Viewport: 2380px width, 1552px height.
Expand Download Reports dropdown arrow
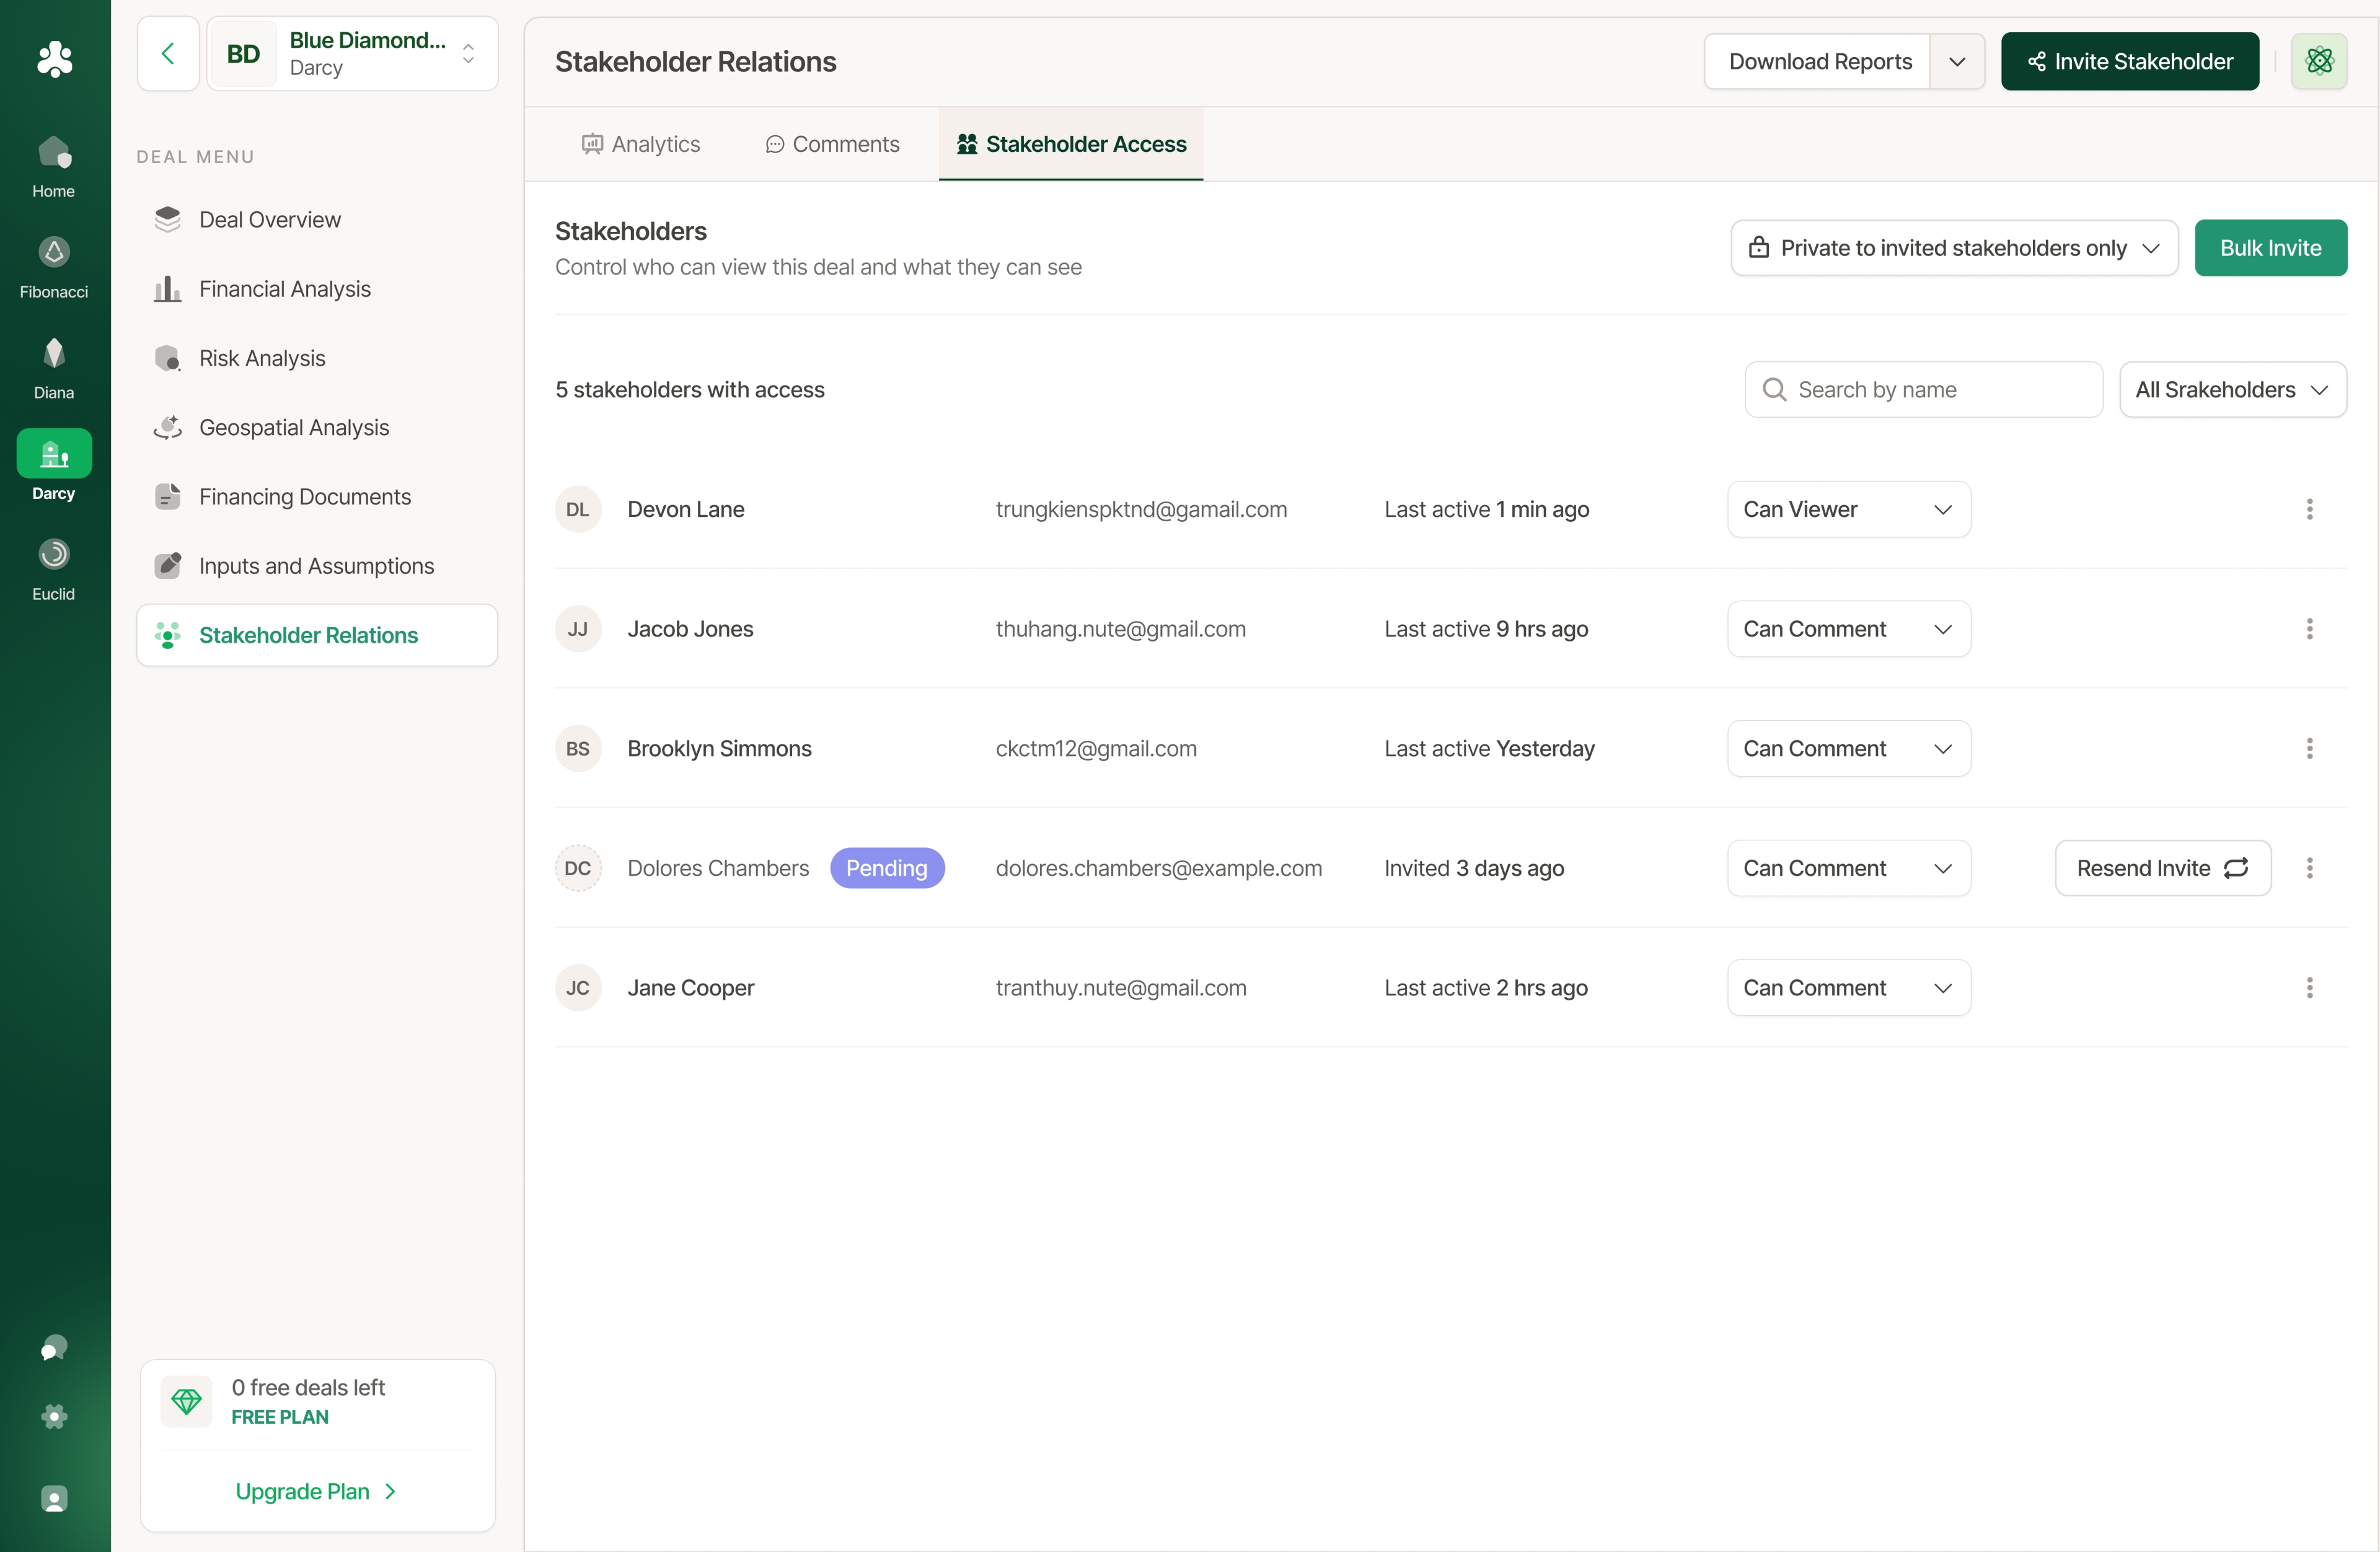(x=1956, y=61)
